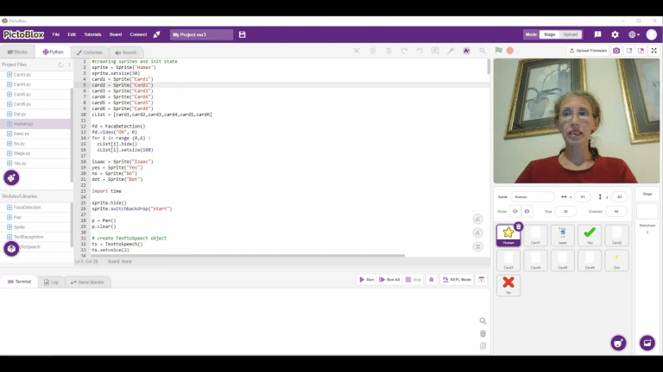Click the find magnifier icon in editor toolbar
The width and height of the screenshot is (663, 372).
[x=483, y=51]
